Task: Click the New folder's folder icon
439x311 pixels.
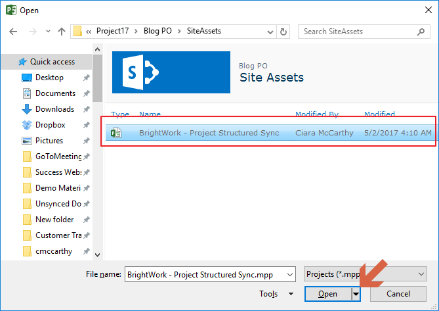Action: click(x=27, y=220)
